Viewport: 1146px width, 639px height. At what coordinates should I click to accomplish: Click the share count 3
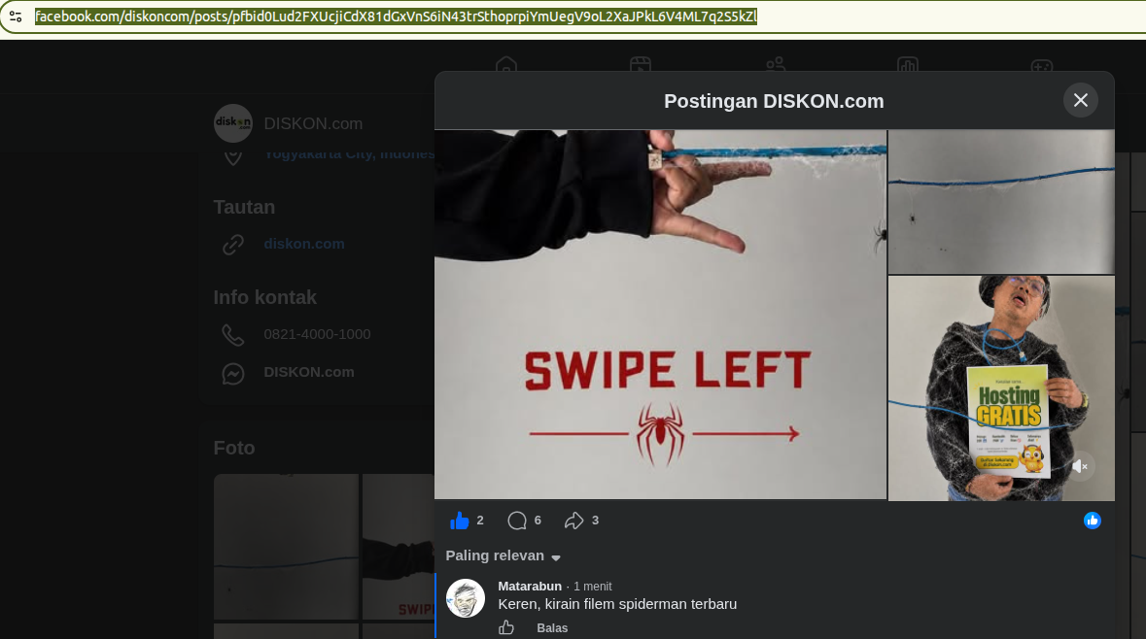point(596,520)
